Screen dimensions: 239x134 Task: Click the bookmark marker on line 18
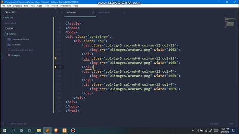(x=56, y=67)
